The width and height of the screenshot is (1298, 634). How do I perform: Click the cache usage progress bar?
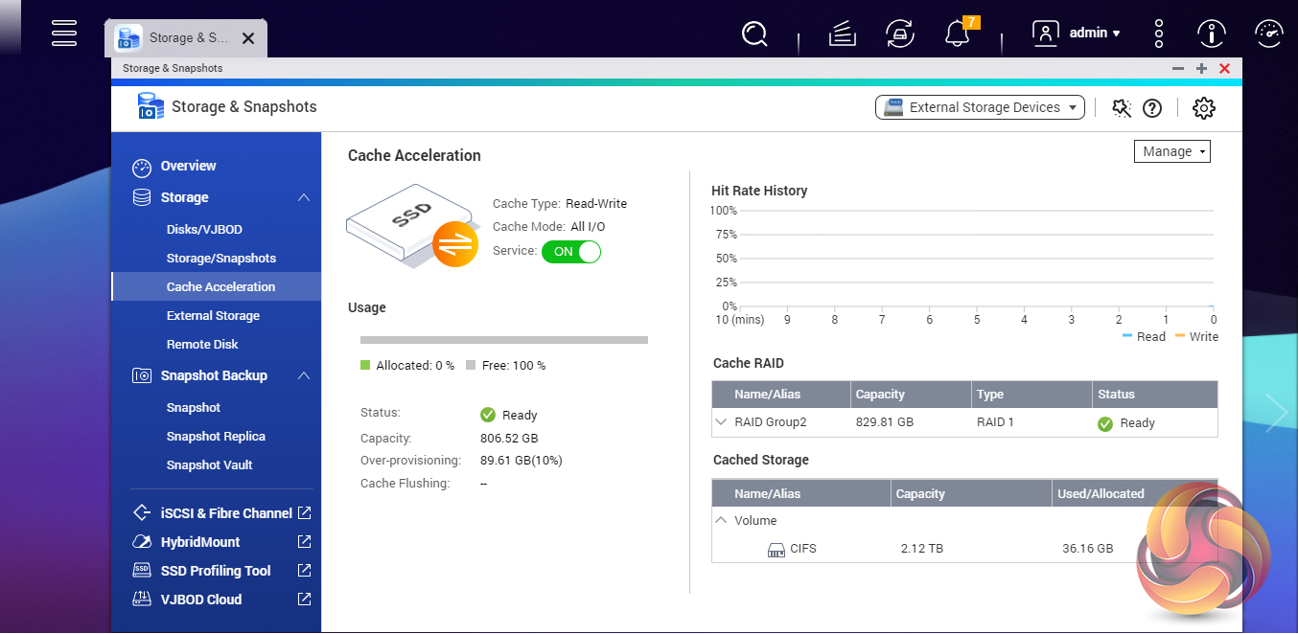pyautogui.click(x=503, y=340)
